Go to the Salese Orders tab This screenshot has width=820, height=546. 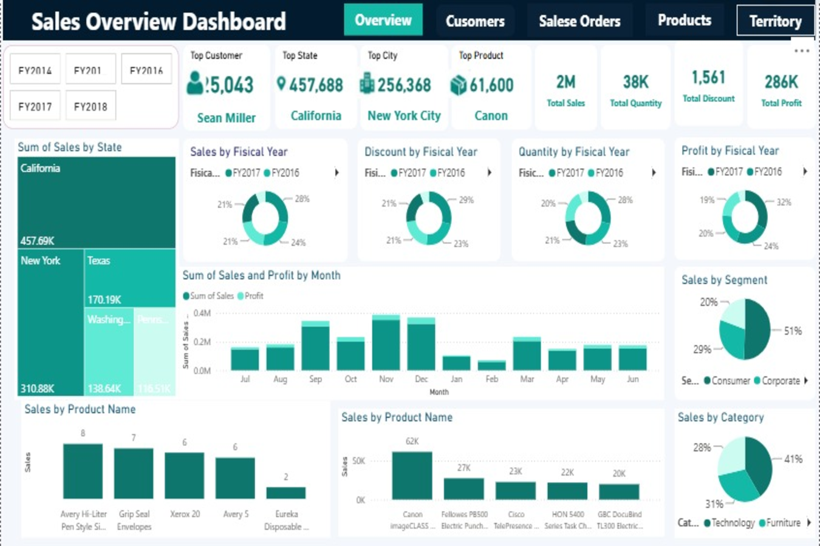click(x=579, y=21)
